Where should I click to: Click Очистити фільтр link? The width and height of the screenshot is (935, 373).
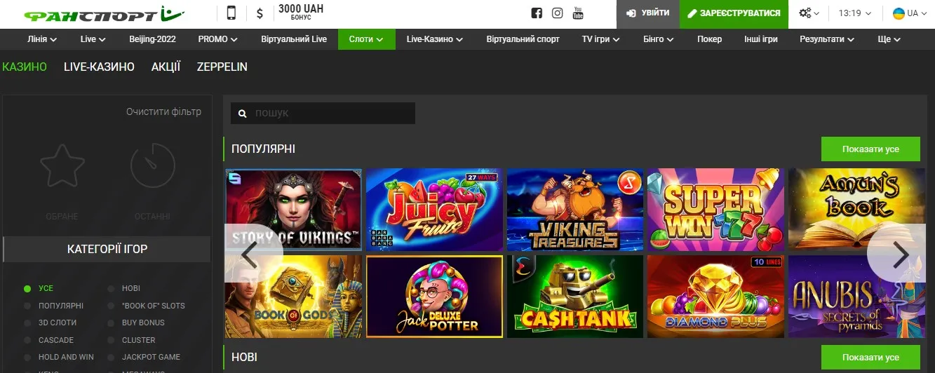coord(163,111)
